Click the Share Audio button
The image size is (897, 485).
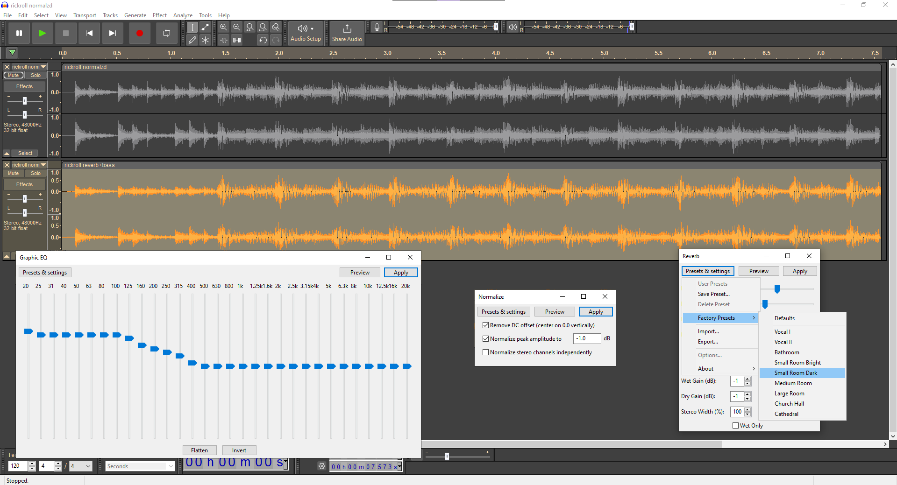[x=347, y=33]
